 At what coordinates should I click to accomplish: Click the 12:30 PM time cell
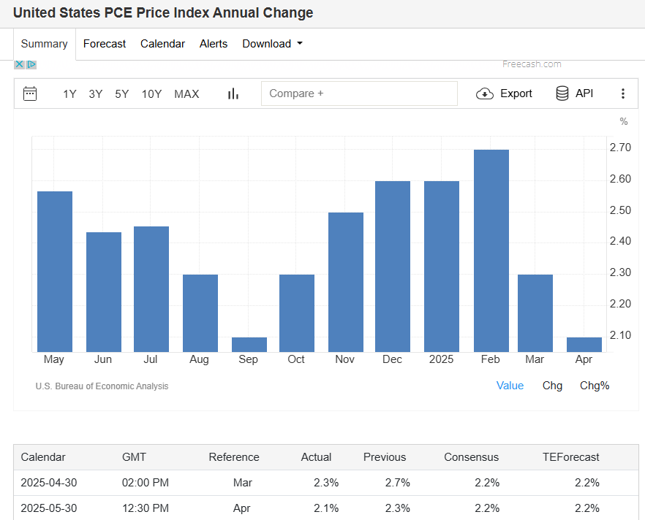click(146, 508)
